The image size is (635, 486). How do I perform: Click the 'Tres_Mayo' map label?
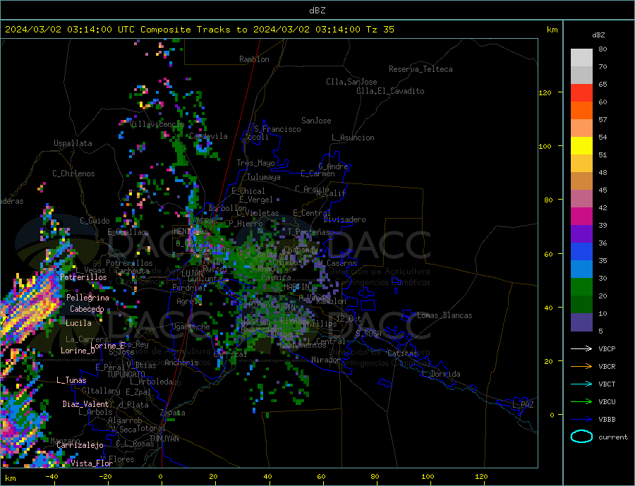click(x=256, y=163)
